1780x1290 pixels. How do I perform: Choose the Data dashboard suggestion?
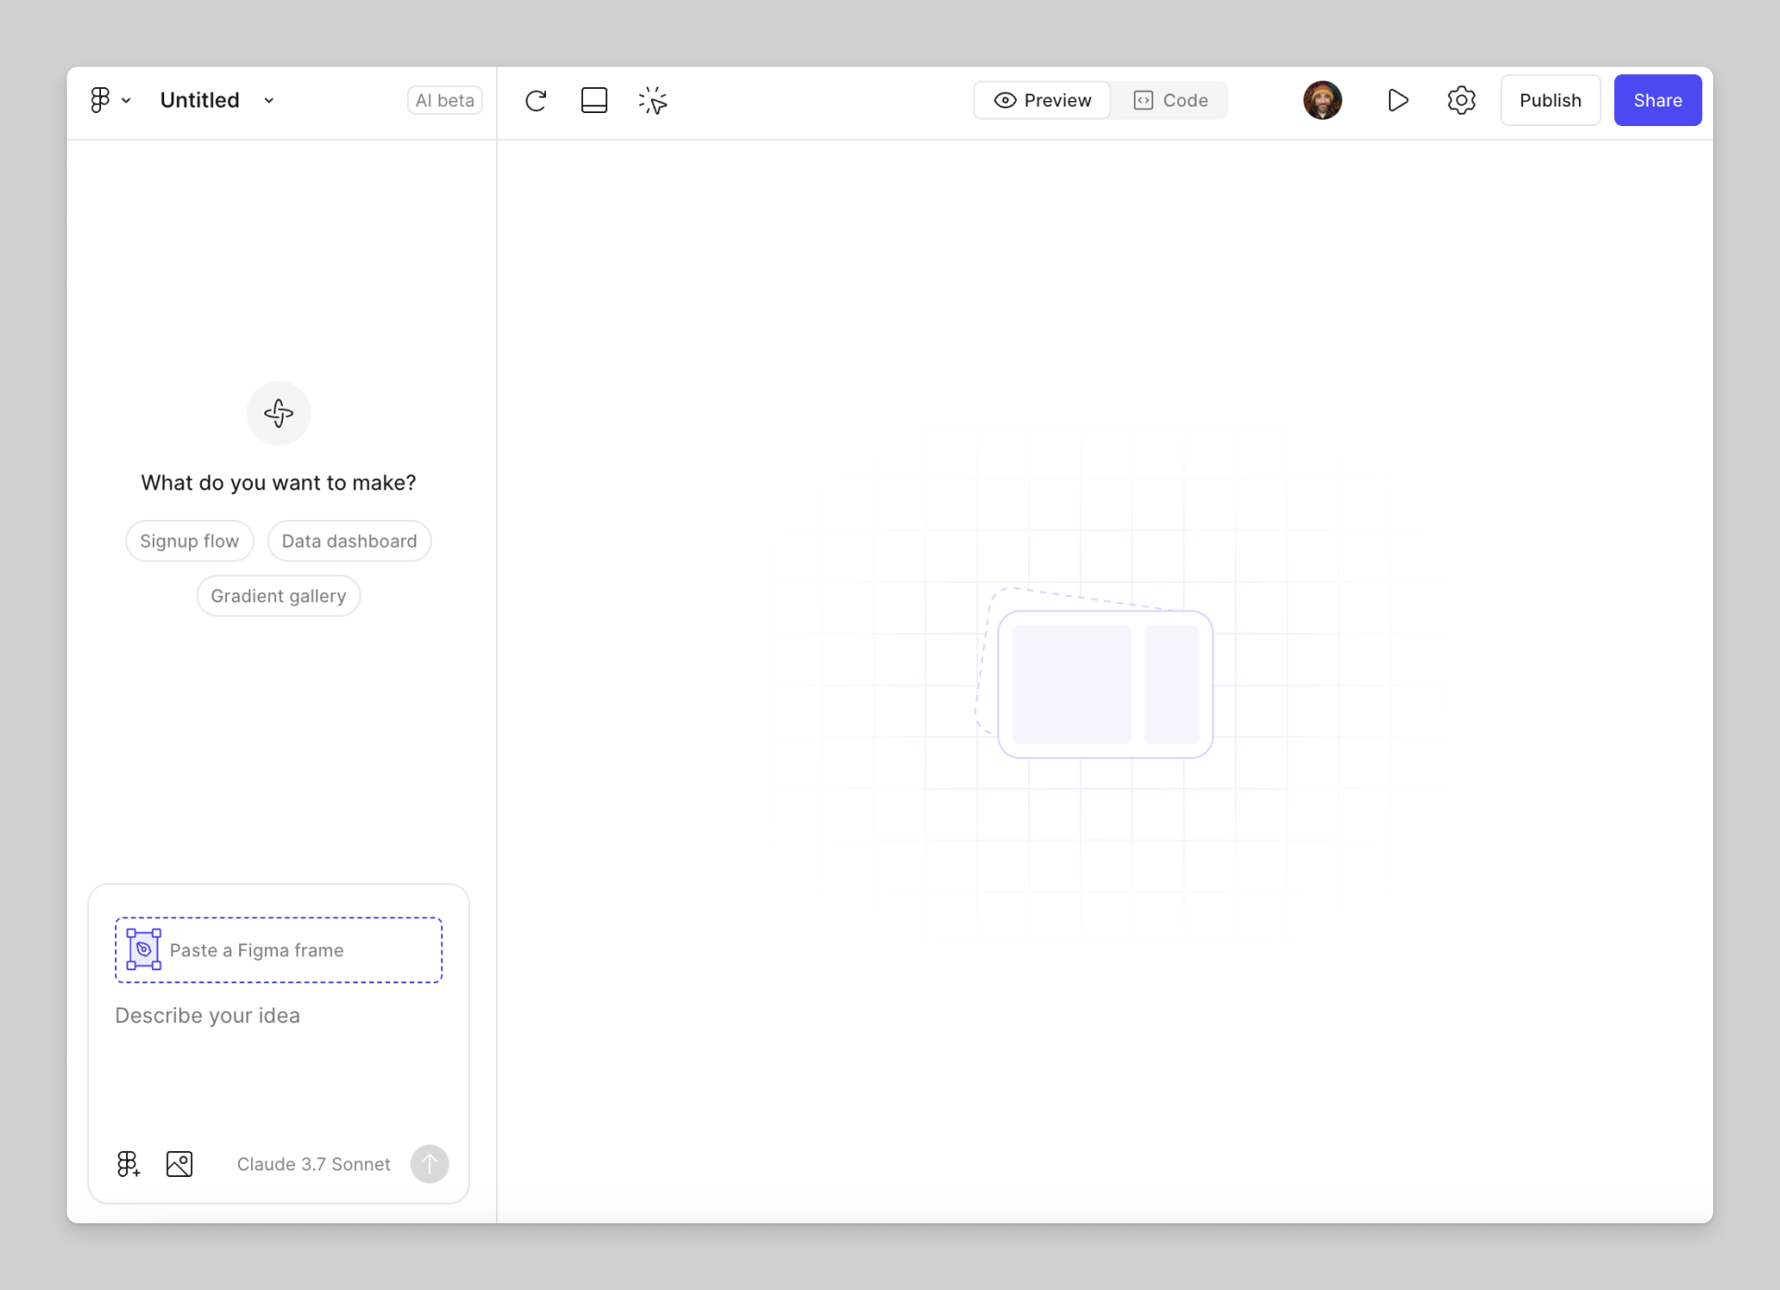(350, 541)
